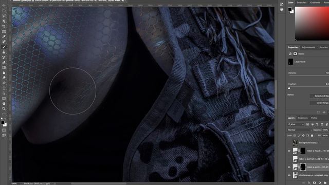Switch to the Swatches tab
This screenshot has width=329, height=185.
[302, 3]
